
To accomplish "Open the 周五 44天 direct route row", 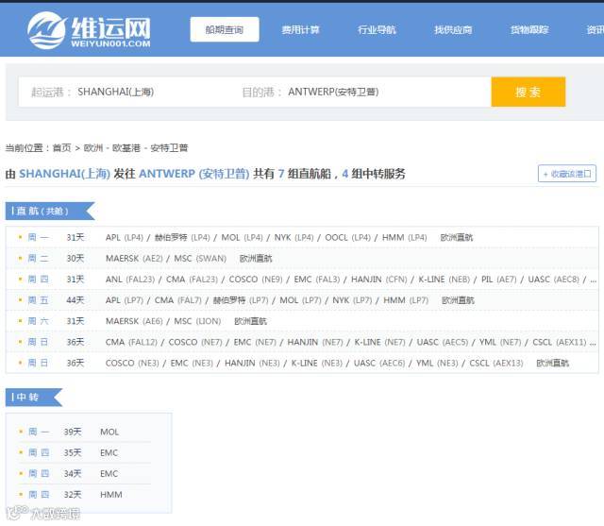I will tap(302, 299).
